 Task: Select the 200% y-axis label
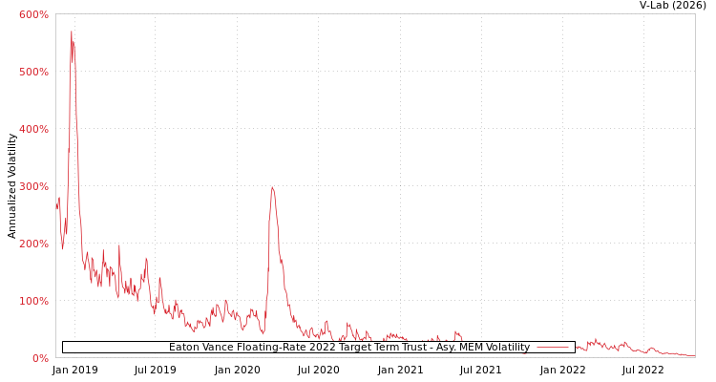pyautogui.click(x=33, y=244)
